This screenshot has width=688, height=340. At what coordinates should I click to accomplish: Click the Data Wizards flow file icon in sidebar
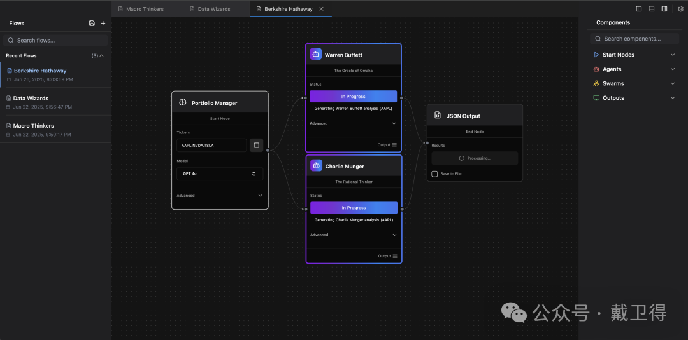click(9, 99)
